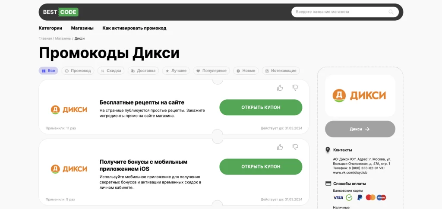This screenshot has width=442, height=209.
Task: Click the Mastercard payment icon
Action: [370, 197]
